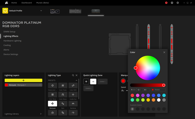Open Alerts section
Screen dimensions: 195x119
(x=6, y=50)
